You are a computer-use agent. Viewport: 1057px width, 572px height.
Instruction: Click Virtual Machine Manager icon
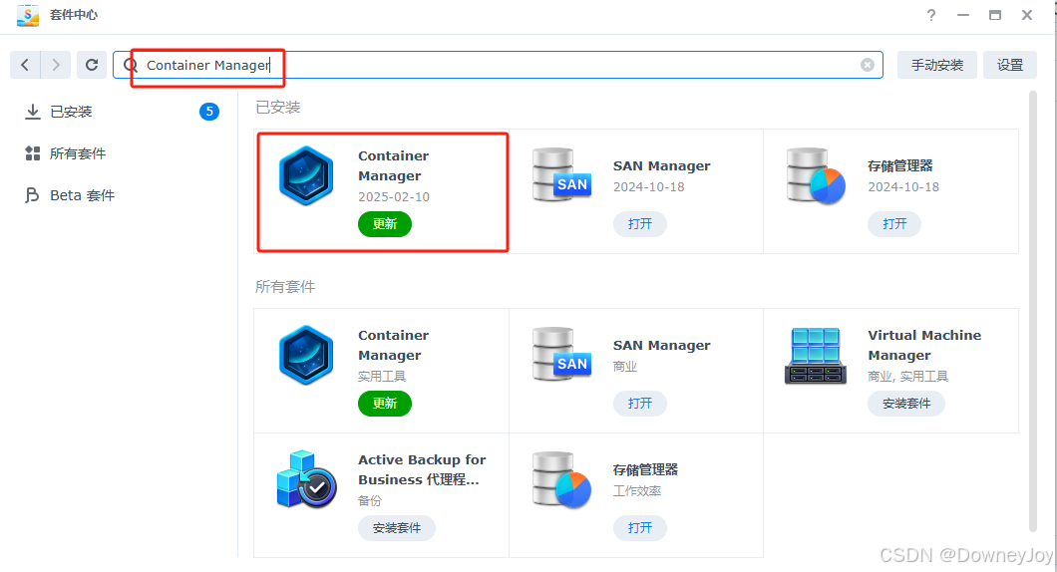click(x=816, y=356)
